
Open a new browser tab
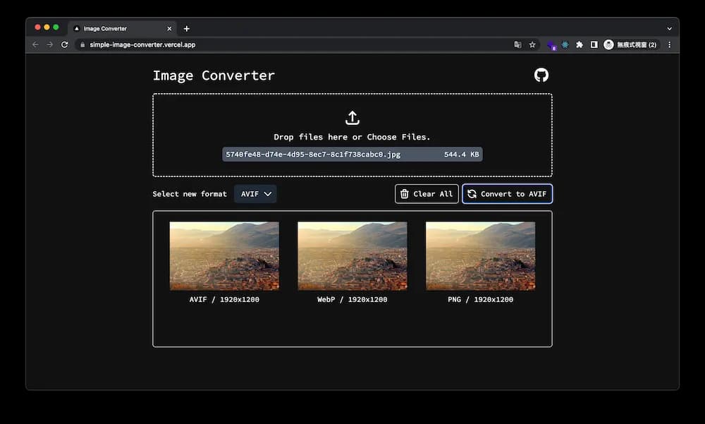coord(186,28)
